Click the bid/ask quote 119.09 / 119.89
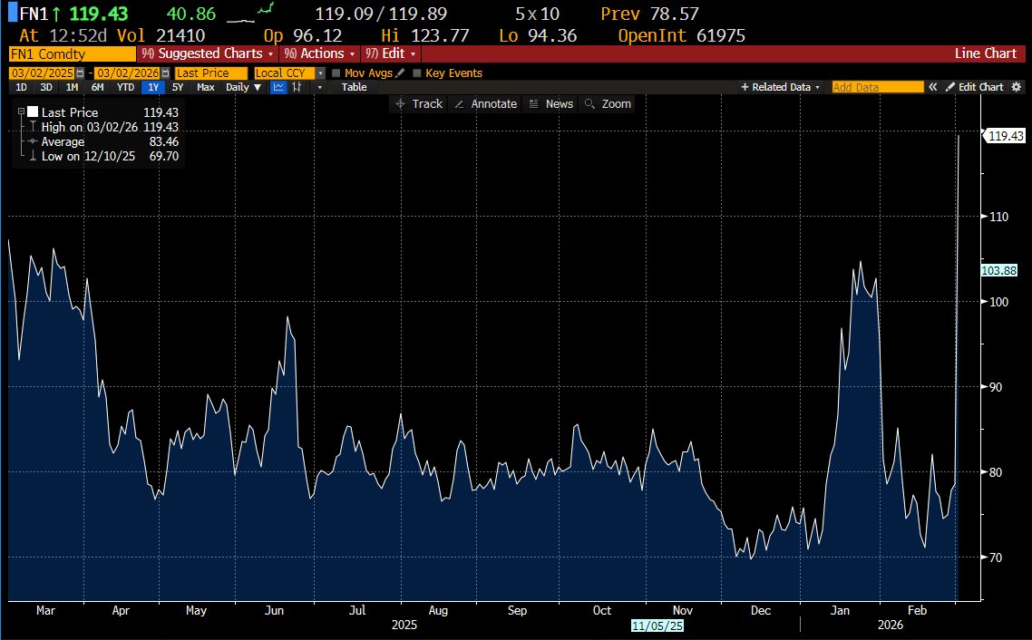Image resolution: width=1032 pixels, height=640 pixels. click(381, 14)
